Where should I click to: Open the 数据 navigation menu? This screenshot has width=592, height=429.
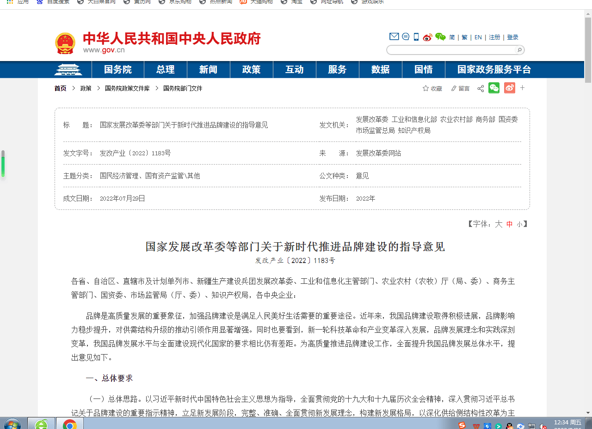[381, 70]
